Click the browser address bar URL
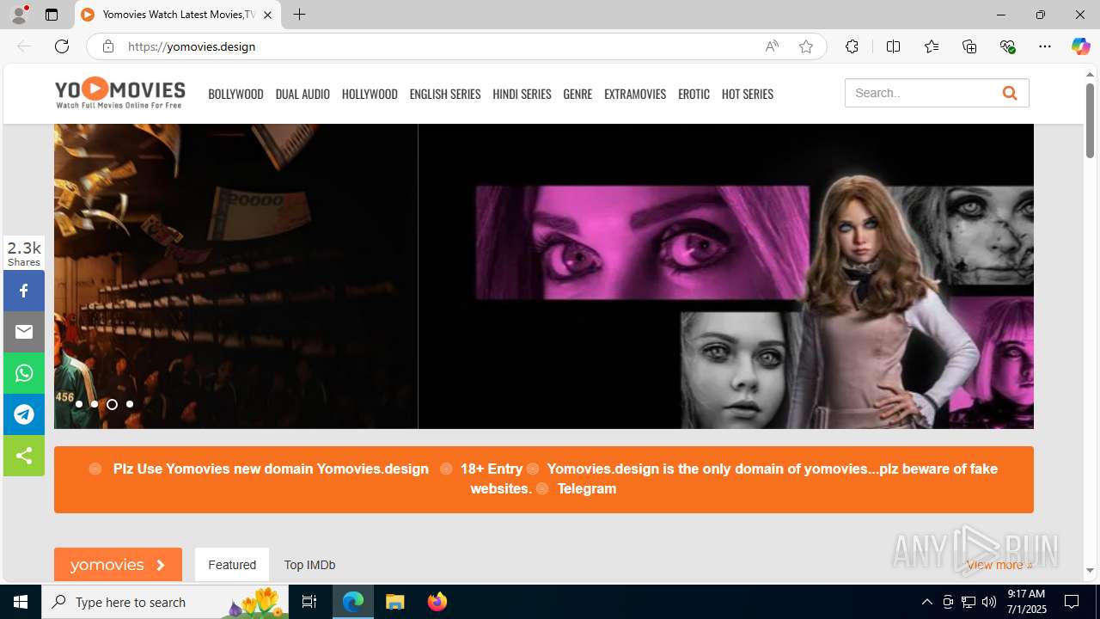This screenshot has height=619, width=1100. pos(192,46)
